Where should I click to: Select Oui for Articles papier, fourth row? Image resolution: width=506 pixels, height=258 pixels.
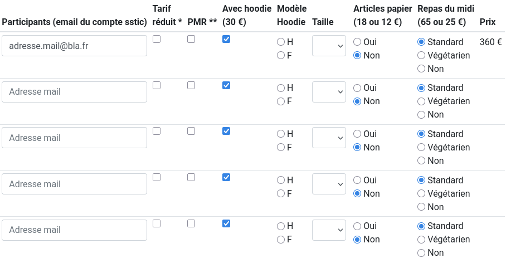click(x=357, y=181)
